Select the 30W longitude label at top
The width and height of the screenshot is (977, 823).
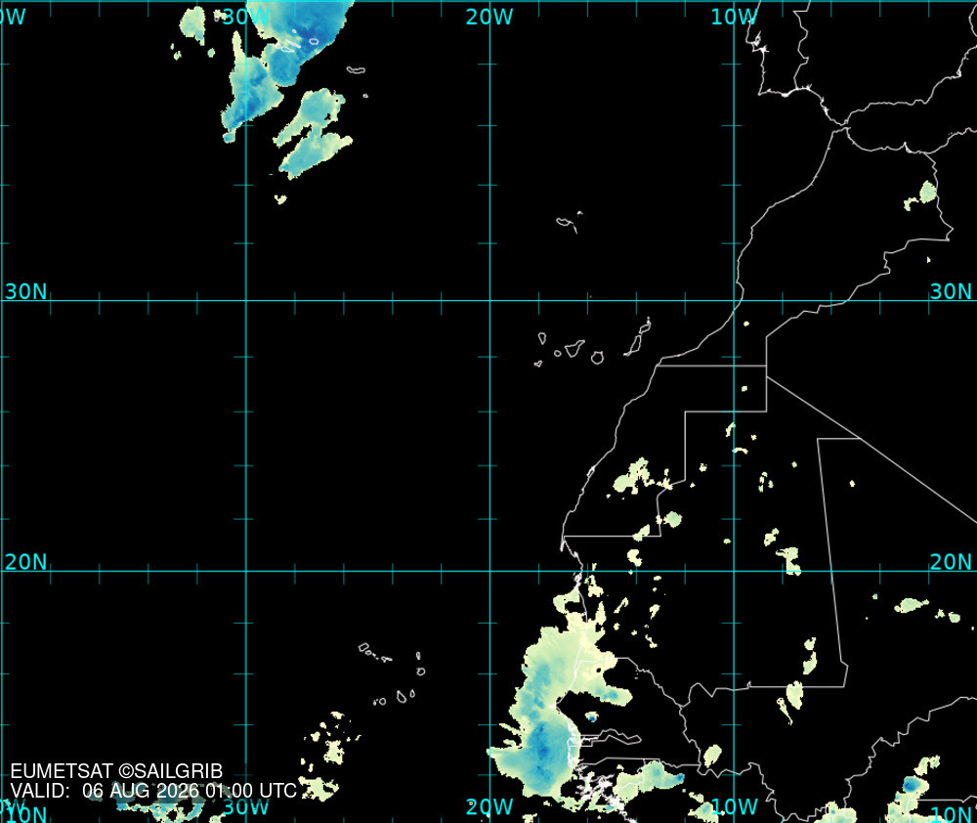tap(245, 17)
